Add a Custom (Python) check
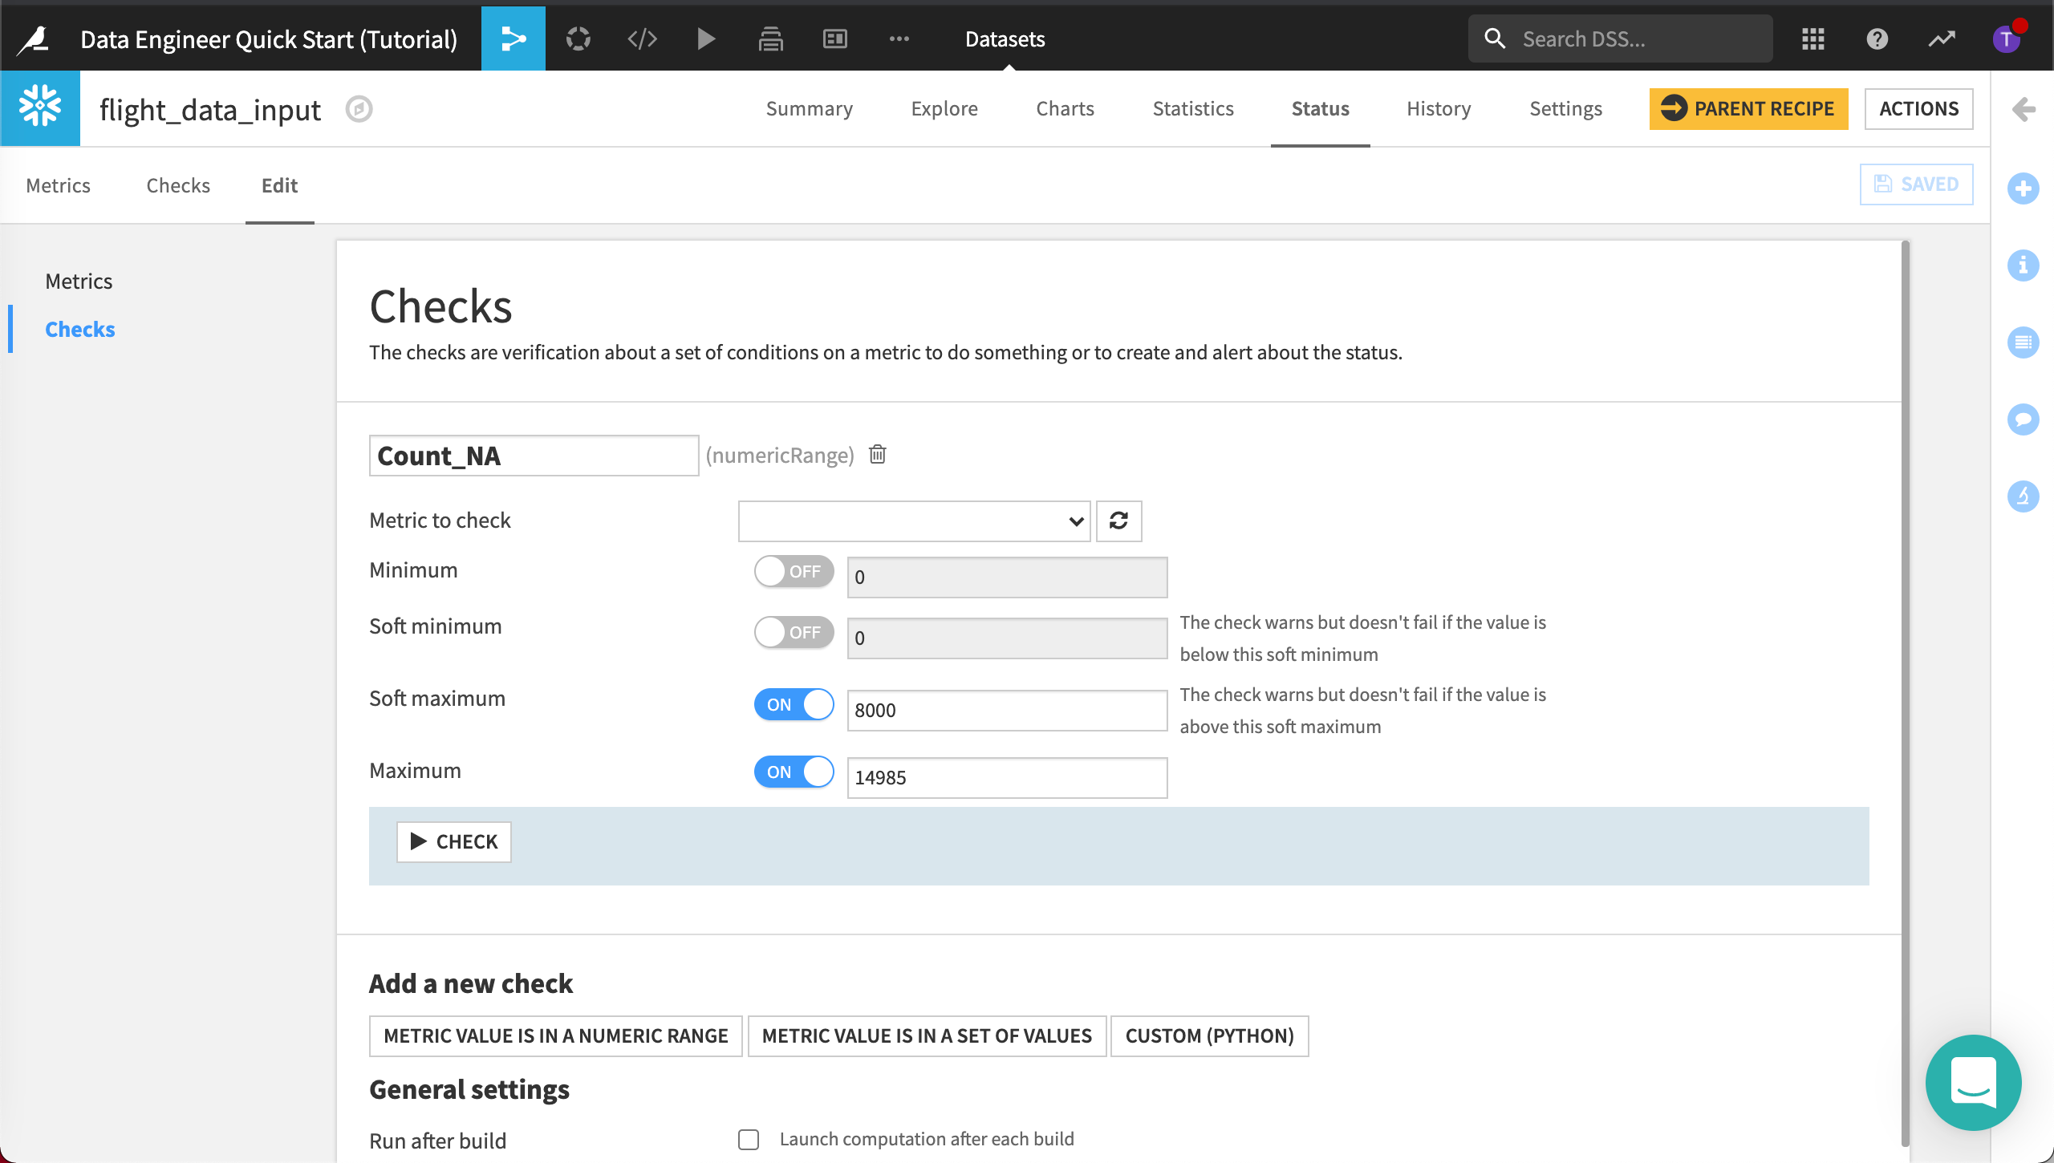 coord(1210,1035)
